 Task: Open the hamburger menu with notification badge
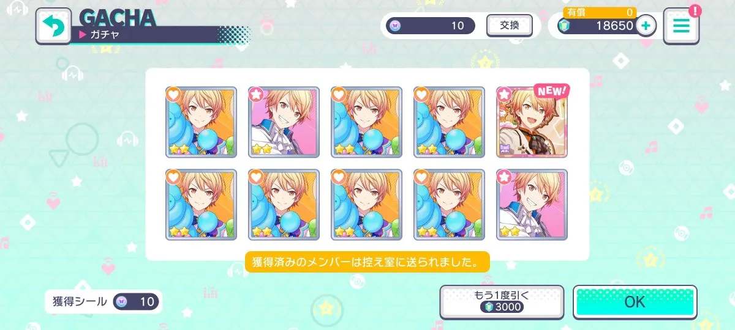coord(681,26)
